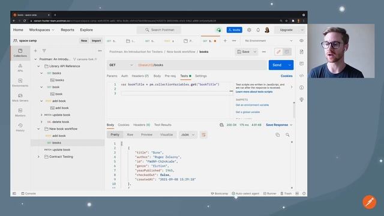This screenshot has height=216, width=384.
Task: Open the documentation icon in the right sidebar
Action: click(301, 52)
